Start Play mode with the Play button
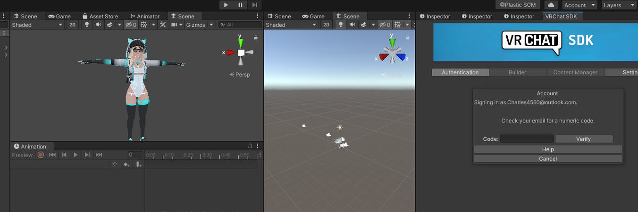The height and width of the screenshot is (212, 638). click(x=226, y=5)
